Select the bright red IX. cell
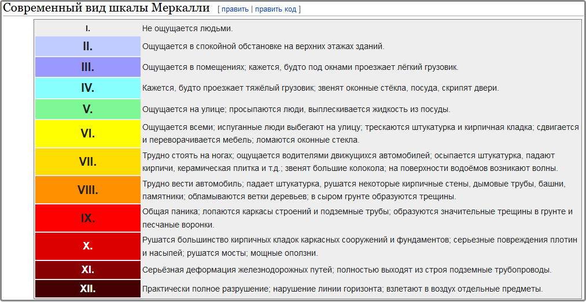 pyautogui.click(x=88, y=218)
